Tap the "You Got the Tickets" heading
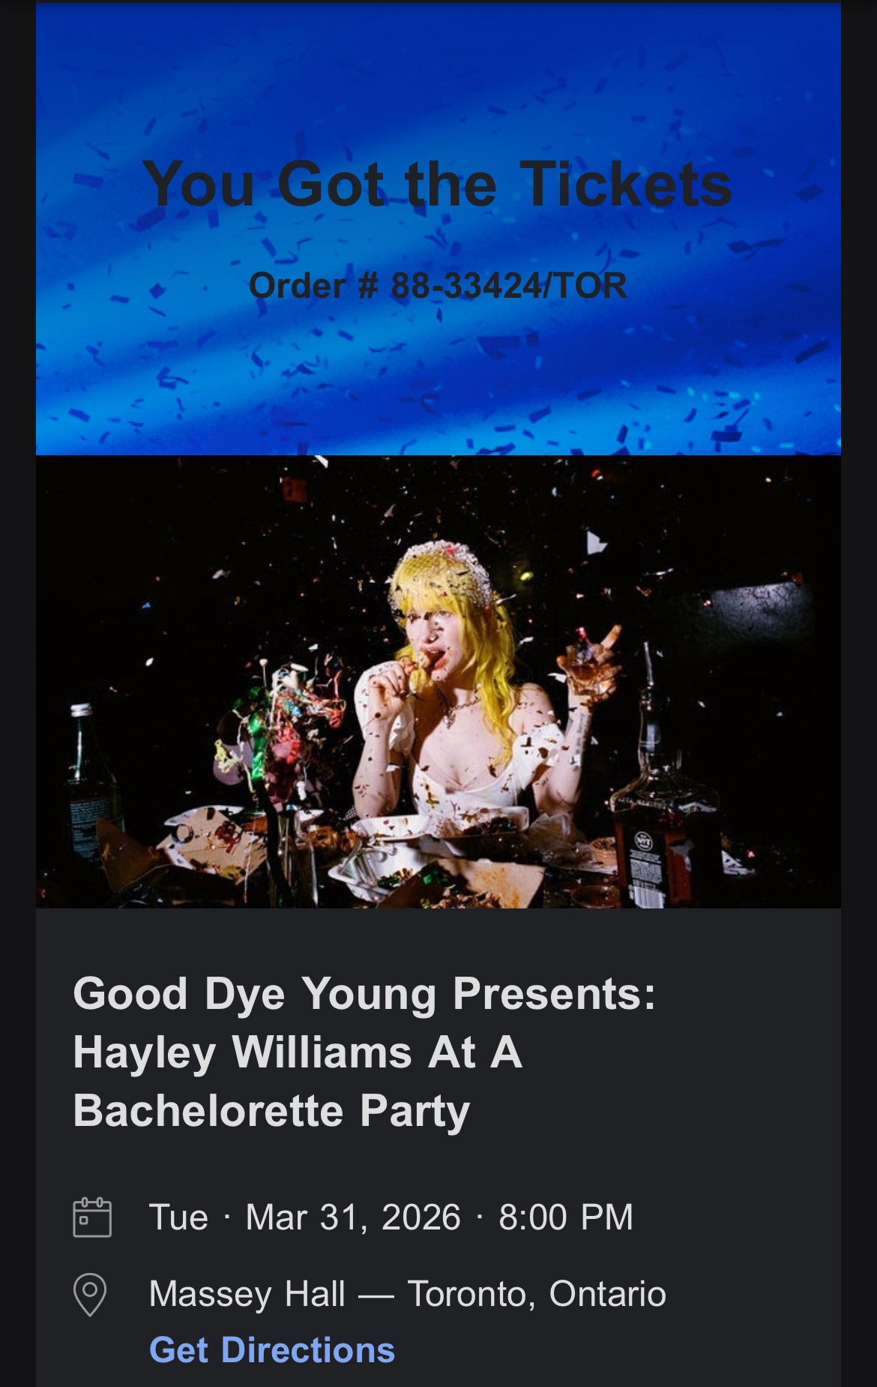Image resolution: width=877 pixels, height=1387 pixels. pyautogui.click(x=437, y=184)
